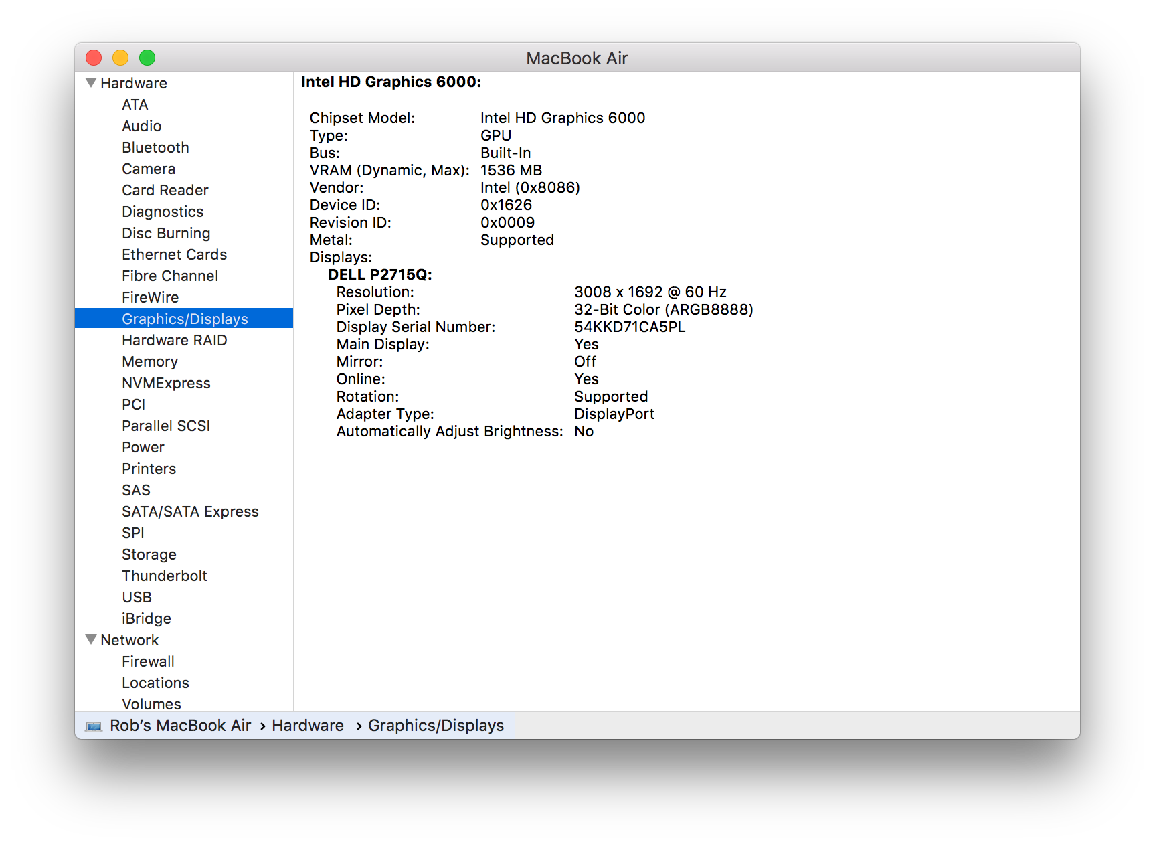This screenshot has width=1155, height=846.
Task: Click the Mirror value Off
Action: (586, 361)
